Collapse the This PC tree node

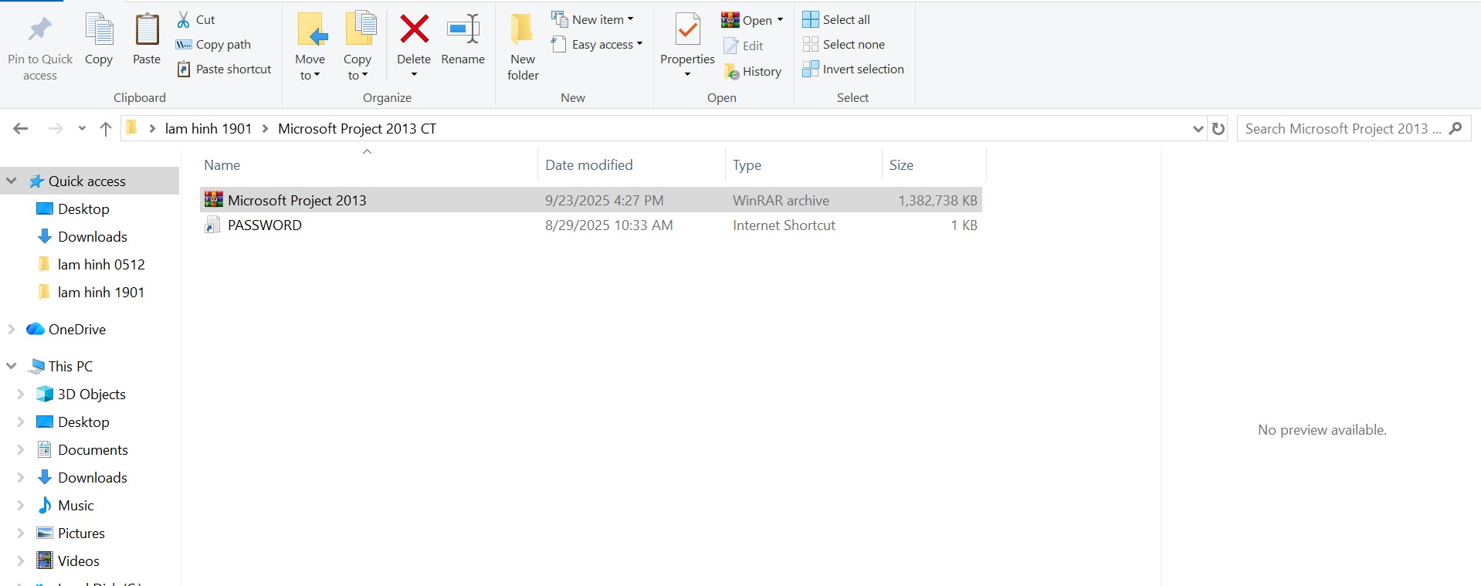[12, 366]
